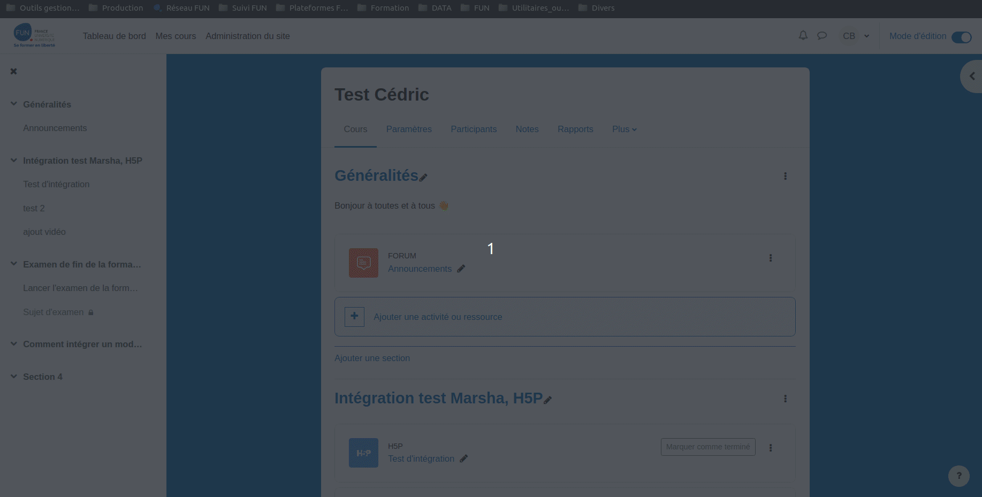
Task: Open the CB user menu dropdown
Action: click(x=856, y=36)
